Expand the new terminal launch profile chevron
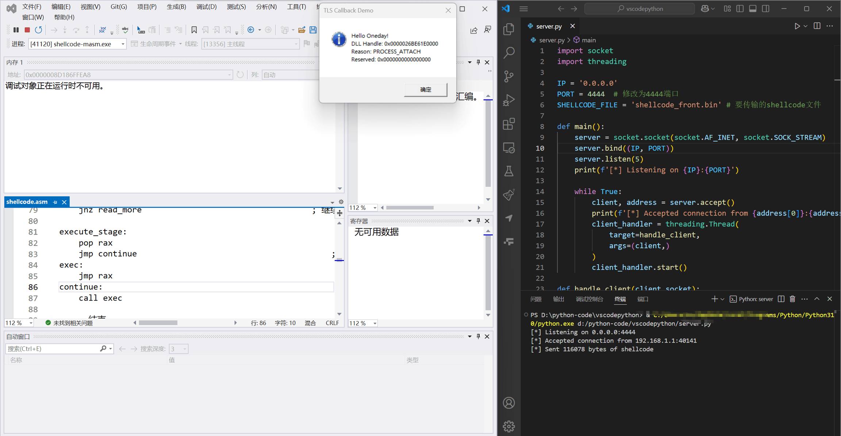 click(x=722, y=299)
